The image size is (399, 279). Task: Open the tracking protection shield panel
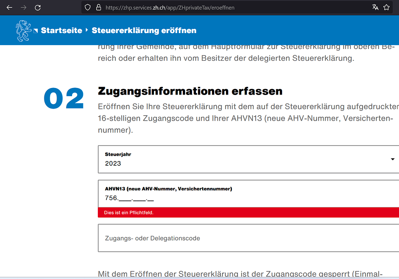pos(87,7)
